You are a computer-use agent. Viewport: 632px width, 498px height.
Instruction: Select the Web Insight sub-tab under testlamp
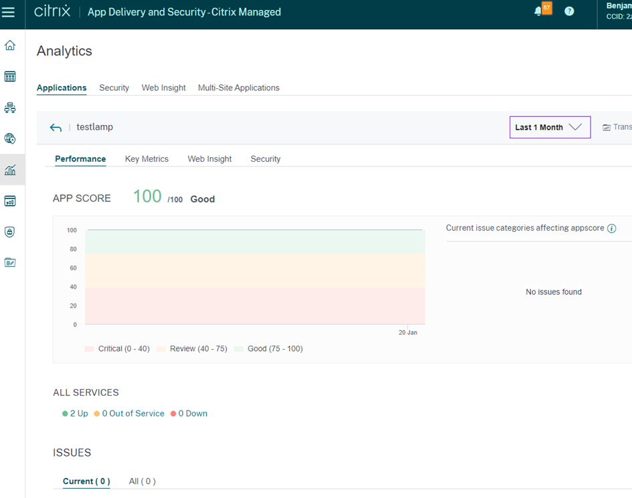point(209,158)
